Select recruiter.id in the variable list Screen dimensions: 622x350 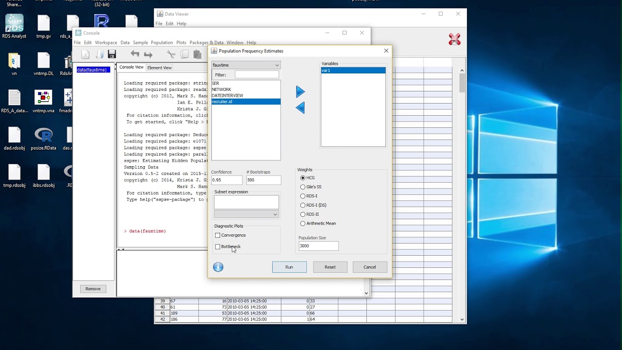[x=246, y=102]
